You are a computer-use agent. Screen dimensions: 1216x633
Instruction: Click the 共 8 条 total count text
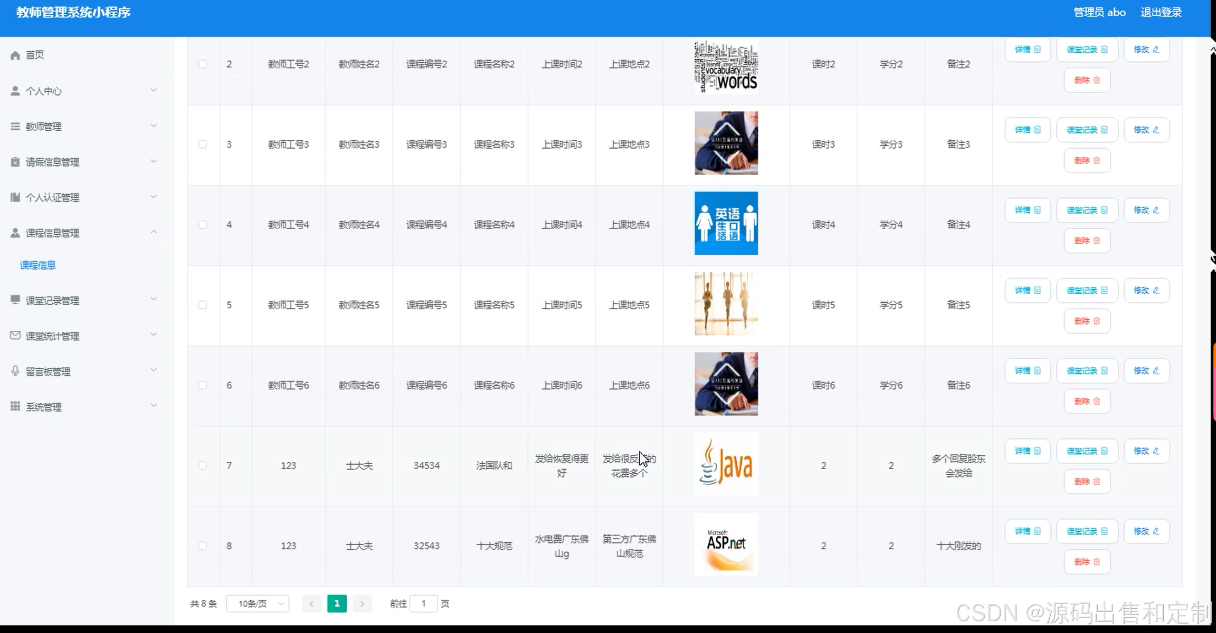click(203, 604)
